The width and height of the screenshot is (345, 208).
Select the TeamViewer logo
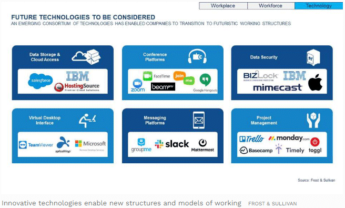pyautogui.click(x=36, y=145)
